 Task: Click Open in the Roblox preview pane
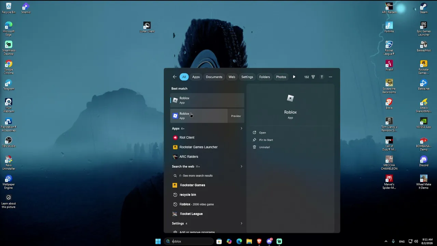coord(262,133)
